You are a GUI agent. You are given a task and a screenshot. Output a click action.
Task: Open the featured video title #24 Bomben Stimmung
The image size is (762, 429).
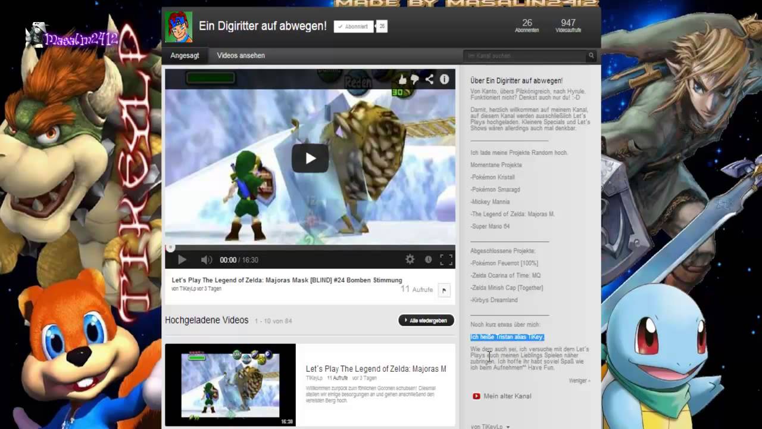(287, 280)
